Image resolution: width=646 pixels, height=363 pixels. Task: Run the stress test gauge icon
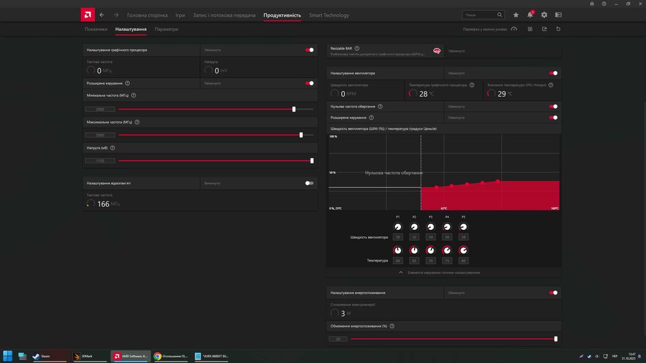[514, 29]
